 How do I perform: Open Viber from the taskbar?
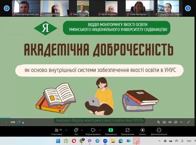(x=90, y=141)
